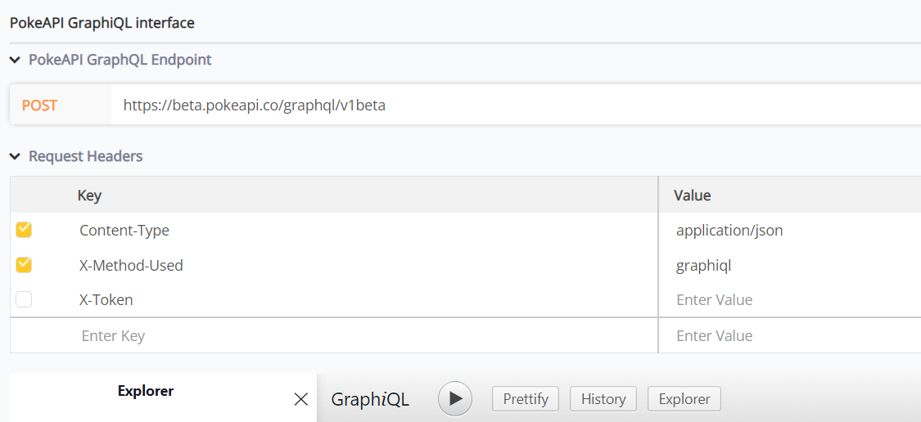
Task: Select the application/json value cell
Action: (789, 231)
